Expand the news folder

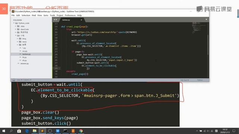[x=18, y=42]
